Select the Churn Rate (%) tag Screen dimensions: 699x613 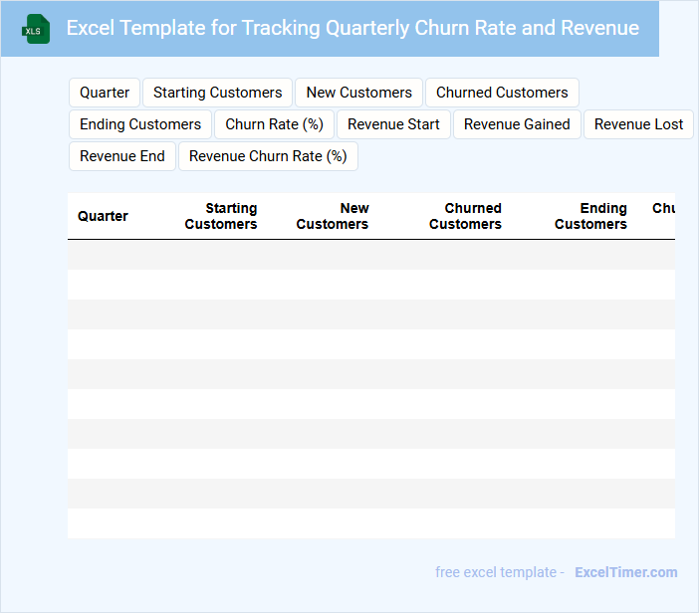pyautogui.click(x=274, y=124)
